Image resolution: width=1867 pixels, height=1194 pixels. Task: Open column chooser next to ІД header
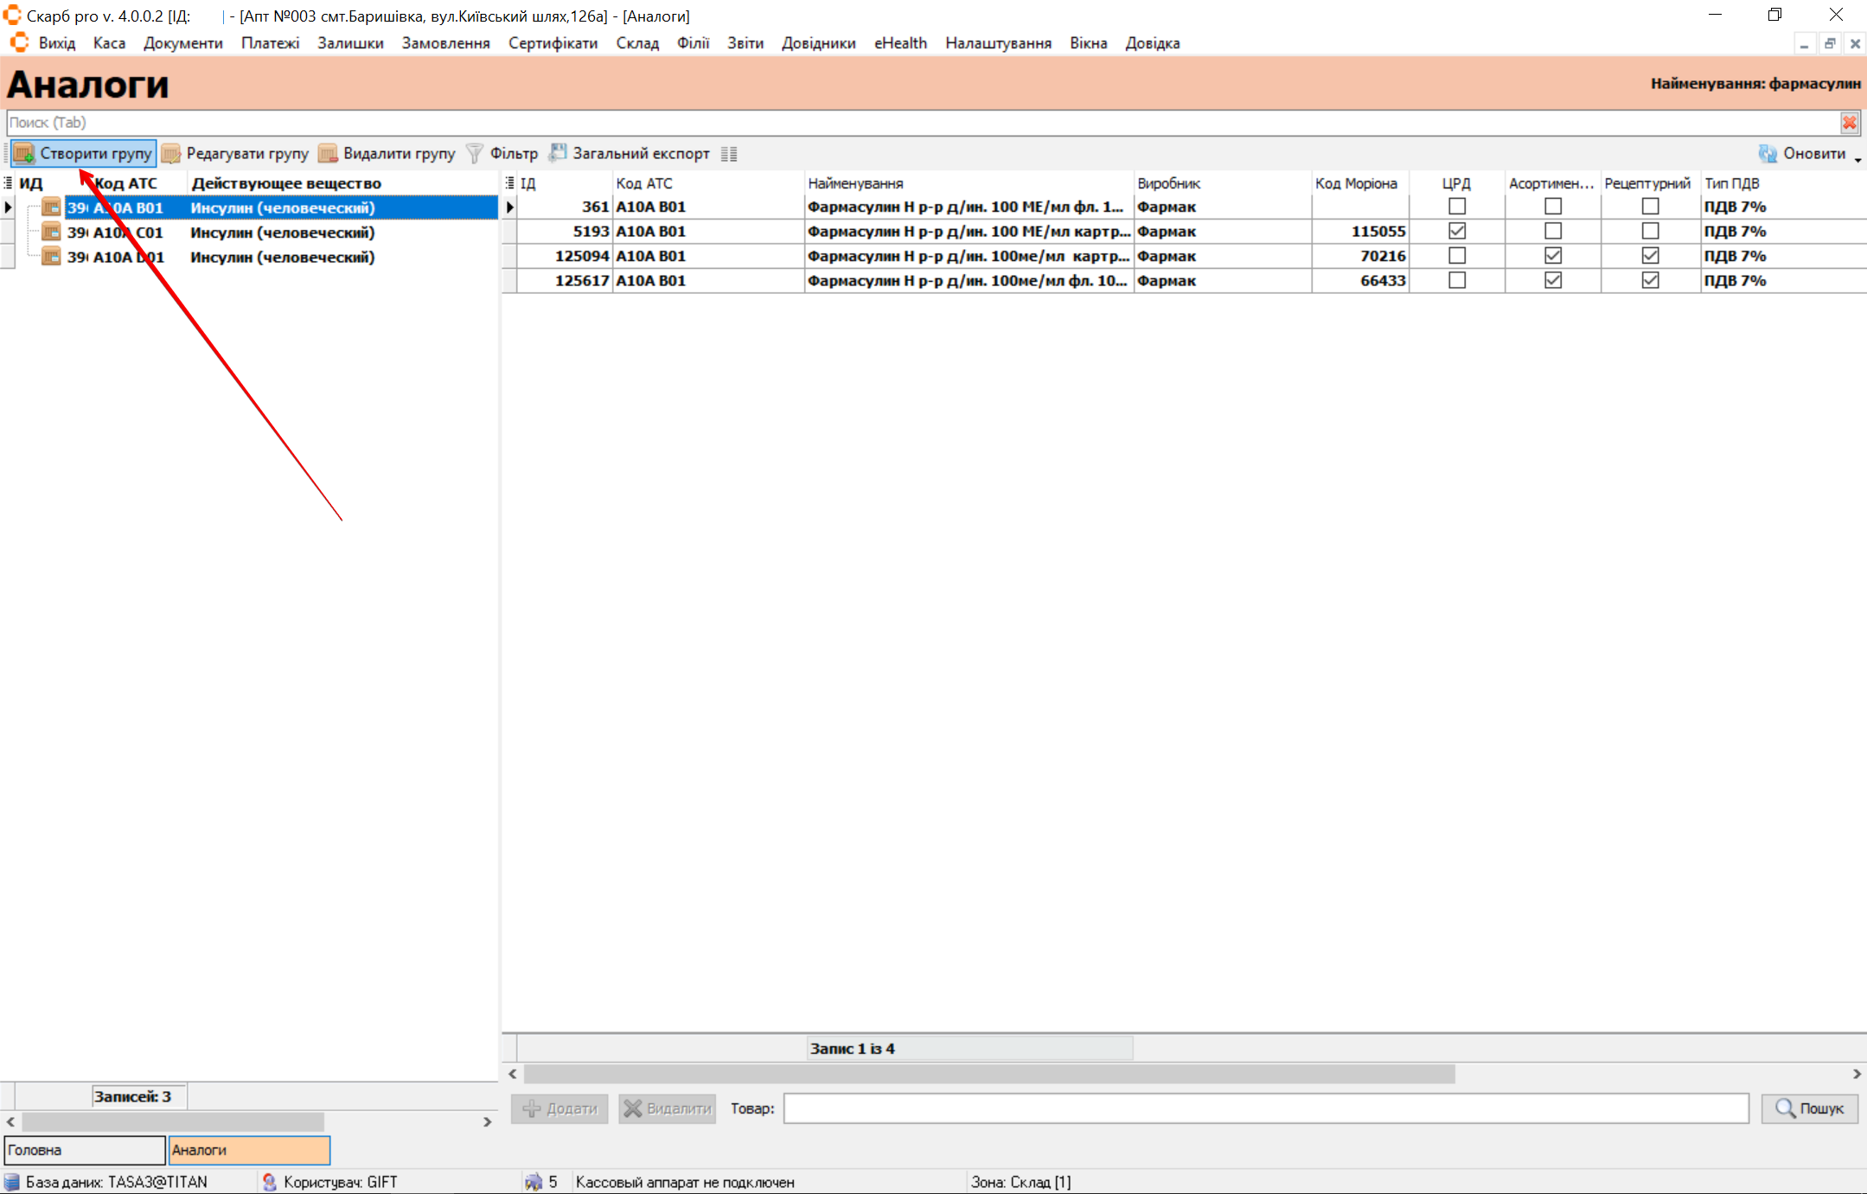[509, 183]
